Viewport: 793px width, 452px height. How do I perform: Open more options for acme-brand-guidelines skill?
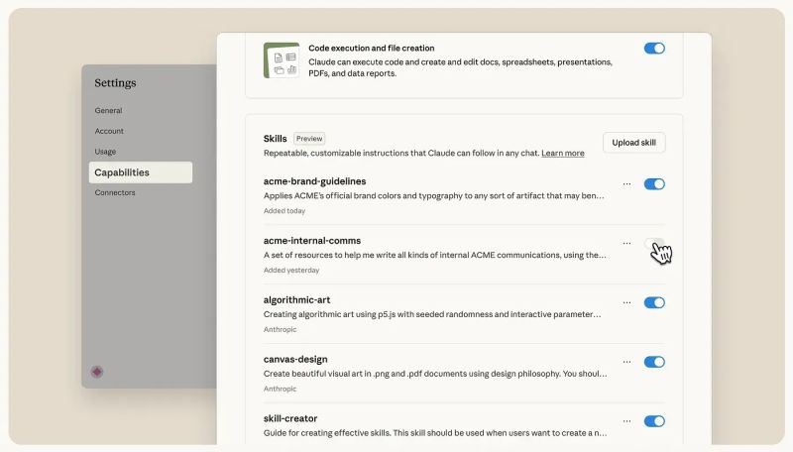(x=626, y=183)
